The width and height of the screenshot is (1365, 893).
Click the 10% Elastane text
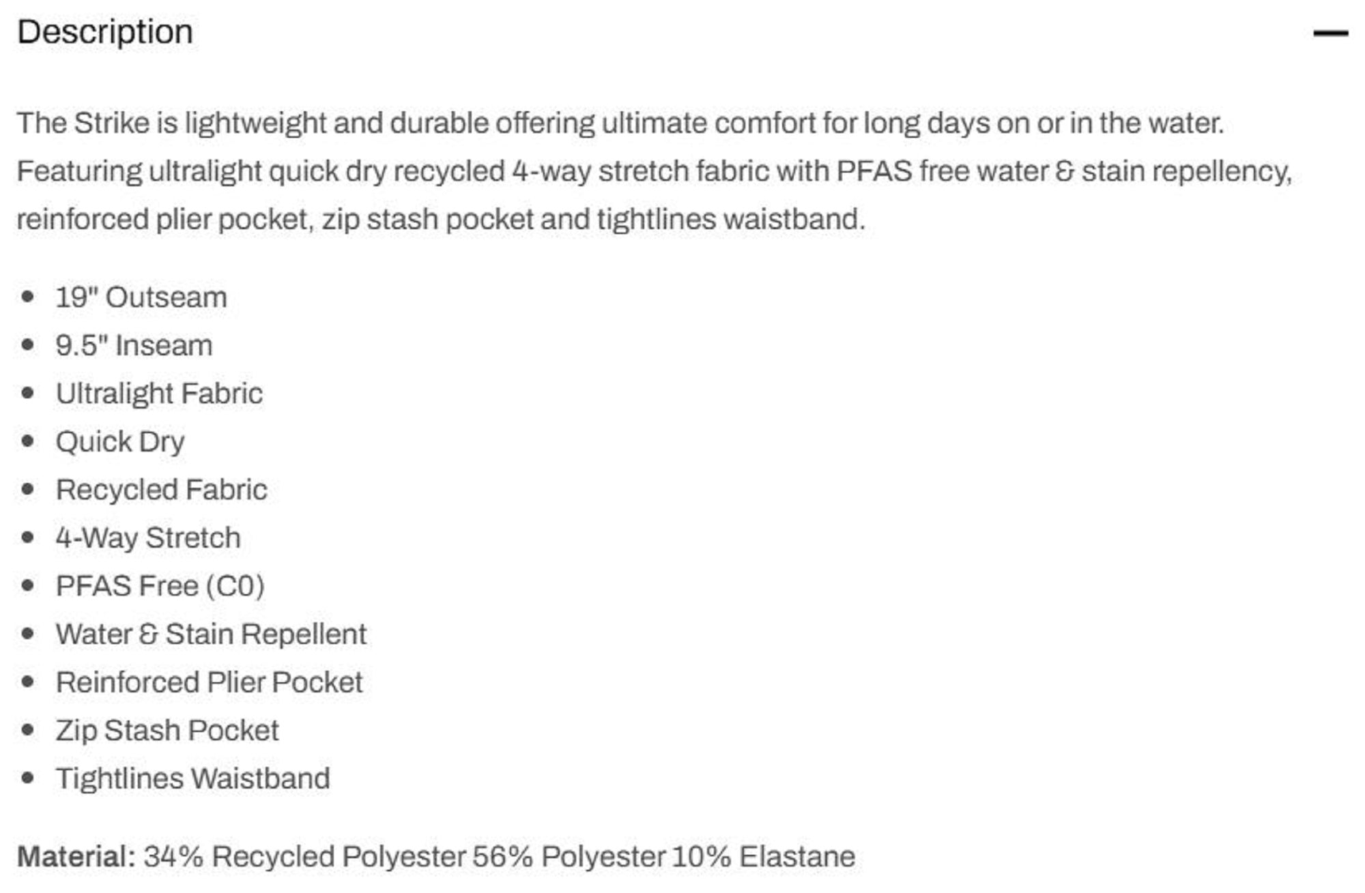pos(764,857)
